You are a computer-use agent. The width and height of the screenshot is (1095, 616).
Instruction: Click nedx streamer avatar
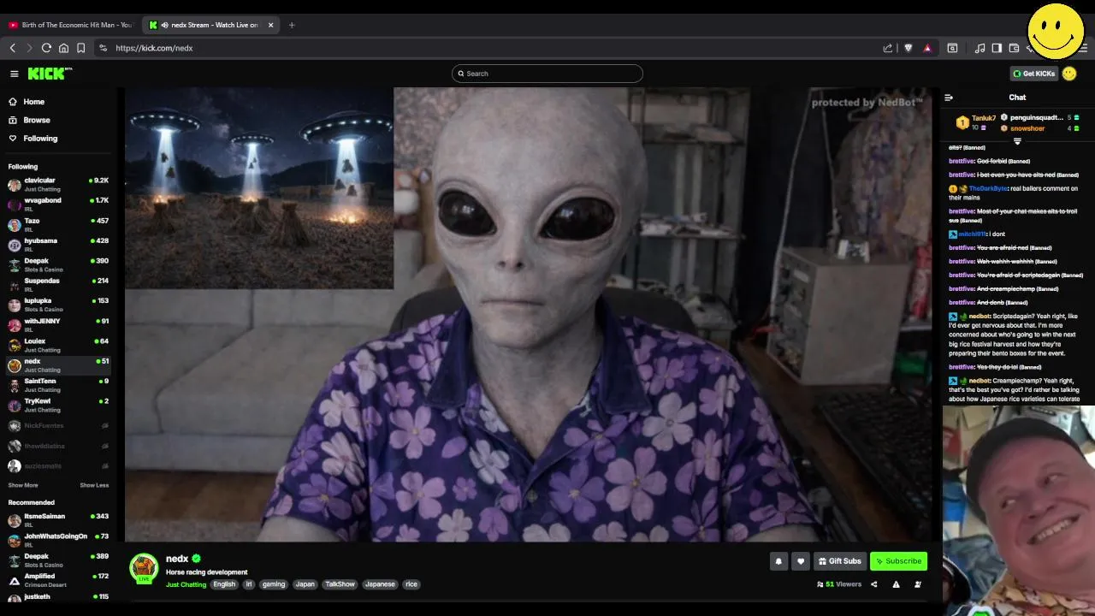click(144, 567)
